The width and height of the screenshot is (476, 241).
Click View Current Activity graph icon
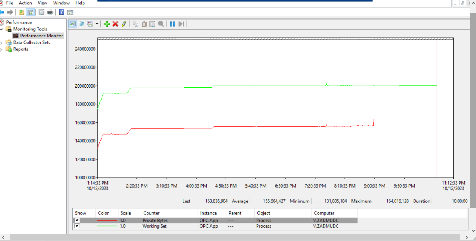pos(73,24)
